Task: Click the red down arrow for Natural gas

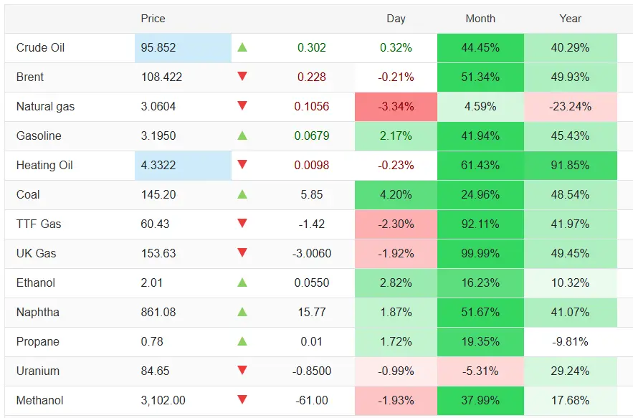Action: 242,106
